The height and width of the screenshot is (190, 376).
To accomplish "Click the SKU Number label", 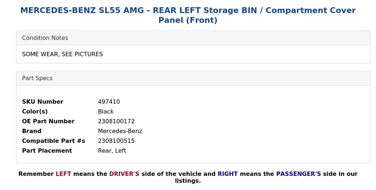I will 42,102.
